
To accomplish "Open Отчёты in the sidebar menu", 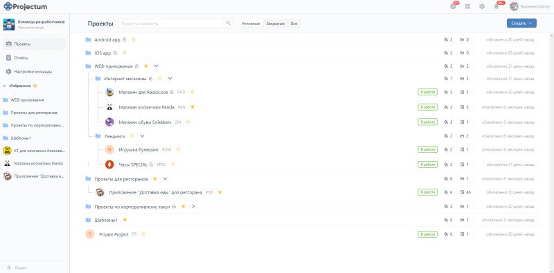I will 34,57.
